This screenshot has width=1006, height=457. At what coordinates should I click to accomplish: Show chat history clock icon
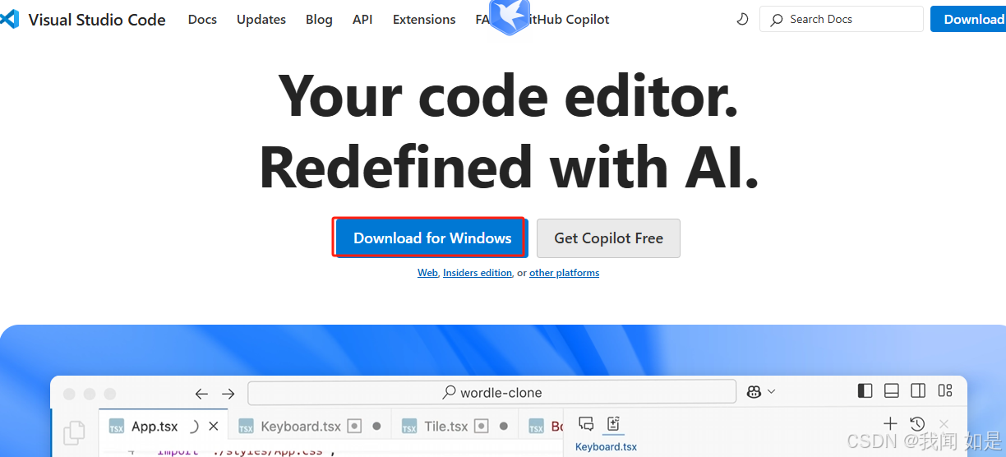(x=917, y=424)
